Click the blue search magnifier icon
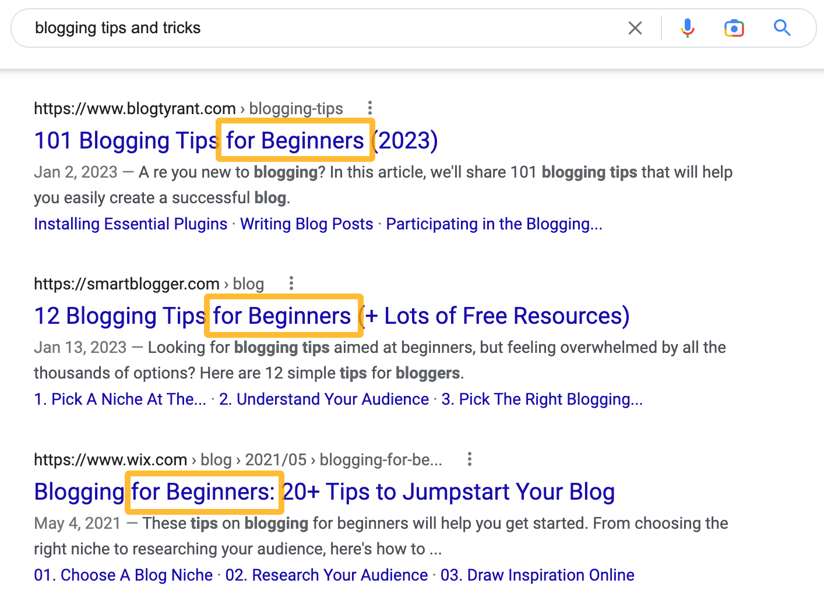Image resolution: width=824 pixels, height=594 pixels. pyautogui.click(x=781, y=27)
